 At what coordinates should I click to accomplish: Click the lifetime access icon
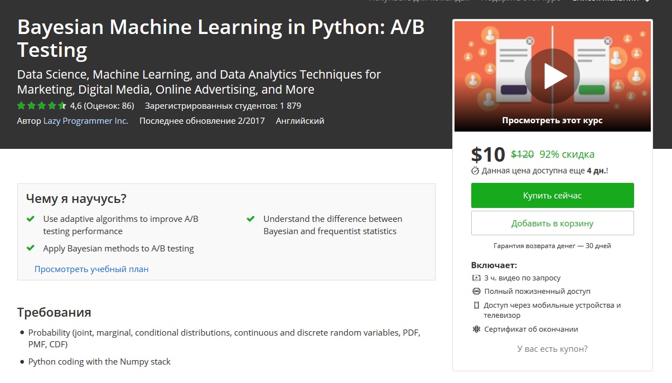(x=476, y=291)
